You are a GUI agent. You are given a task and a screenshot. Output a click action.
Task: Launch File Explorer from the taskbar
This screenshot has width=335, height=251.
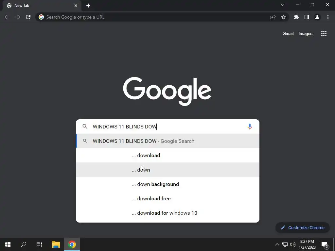tap(56, 244)
